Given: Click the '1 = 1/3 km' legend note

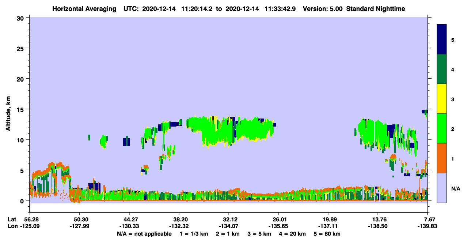Looking at the screenshot, I should pyautogui.click(x=194, y=234).
